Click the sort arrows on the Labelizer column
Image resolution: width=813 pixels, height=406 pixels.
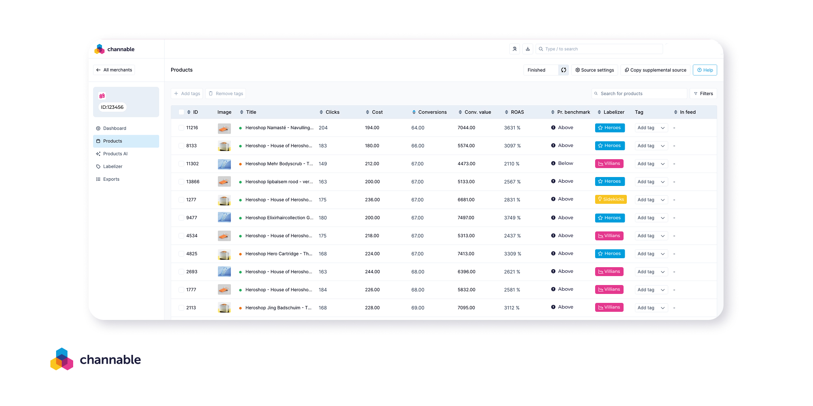click(599, 112)
